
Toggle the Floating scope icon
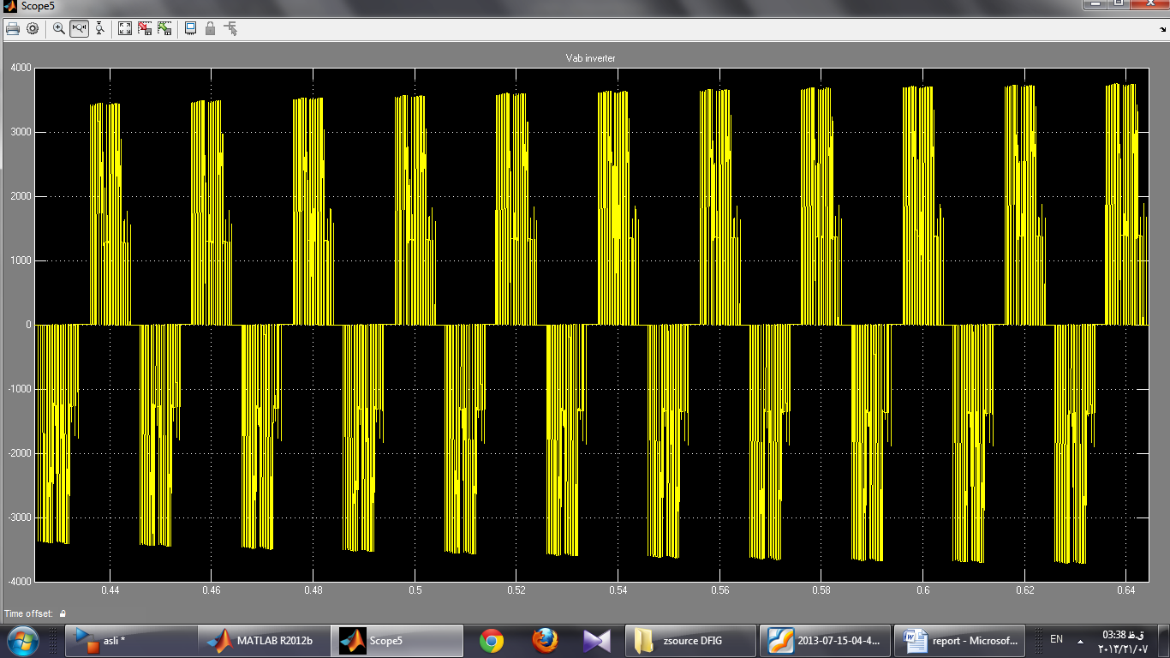click(x=190, y=28)
